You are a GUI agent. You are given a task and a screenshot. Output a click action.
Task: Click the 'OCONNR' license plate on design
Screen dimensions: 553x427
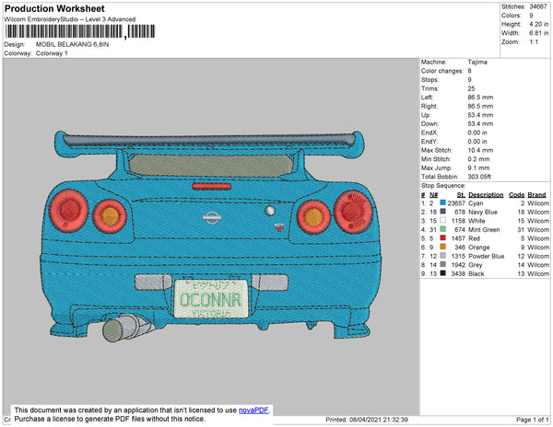tap(211, 300)
